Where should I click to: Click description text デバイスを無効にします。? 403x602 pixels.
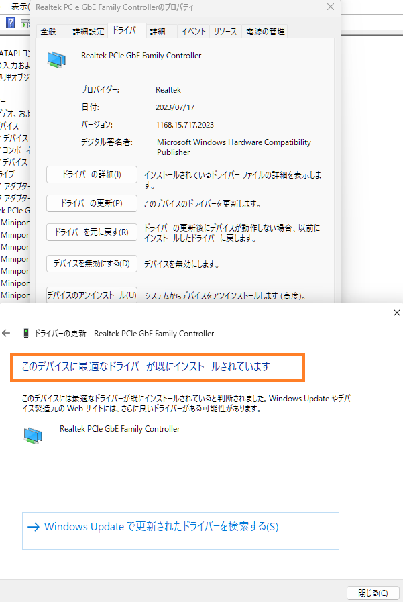(181, 264)
